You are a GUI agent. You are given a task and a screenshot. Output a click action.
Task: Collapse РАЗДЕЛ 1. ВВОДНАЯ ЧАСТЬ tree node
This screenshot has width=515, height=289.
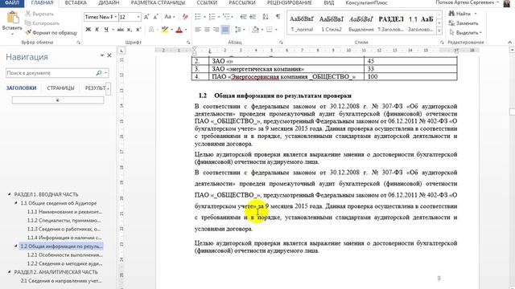(9, 194)
